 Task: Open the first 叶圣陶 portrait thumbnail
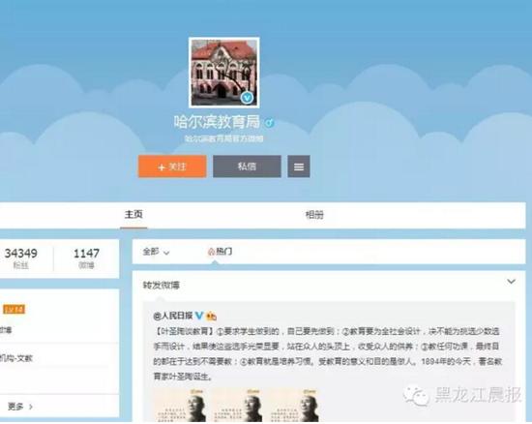[180, 406]
